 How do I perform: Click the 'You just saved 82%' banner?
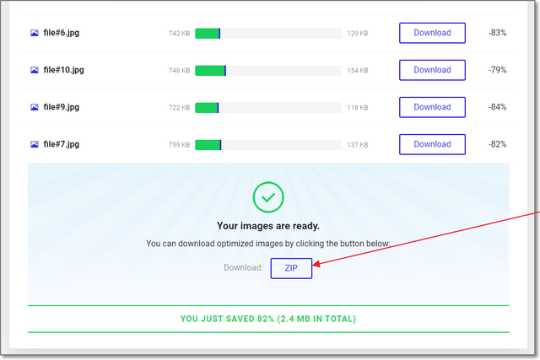tap(268, 319)
